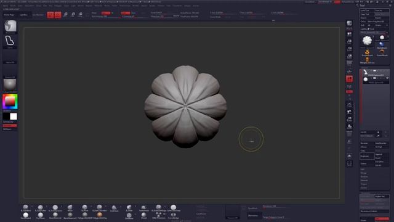
Task: Choose the Move brush in bottom shelf
Action: coord(70,208)
